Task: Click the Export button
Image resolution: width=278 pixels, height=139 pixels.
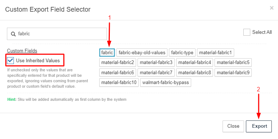Action: [259, 126]
